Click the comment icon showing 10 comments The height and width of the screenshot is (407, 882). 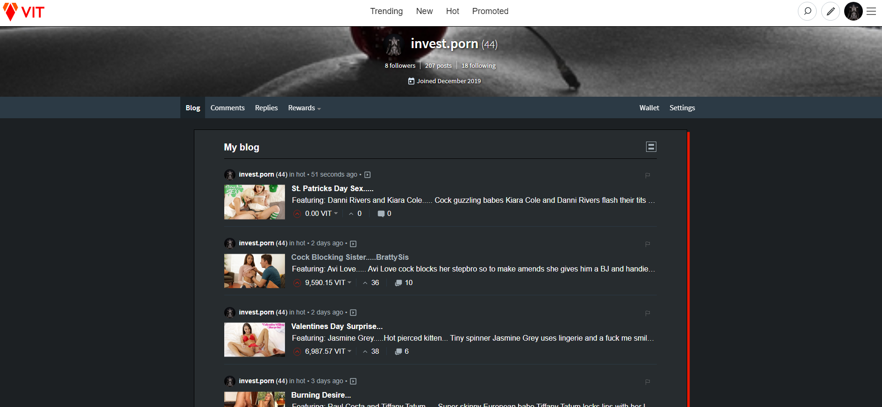tap(398, 283)
